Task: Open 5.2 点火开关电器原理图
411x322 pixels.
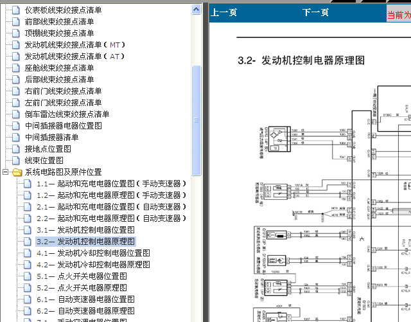Action: click(82, 288)
